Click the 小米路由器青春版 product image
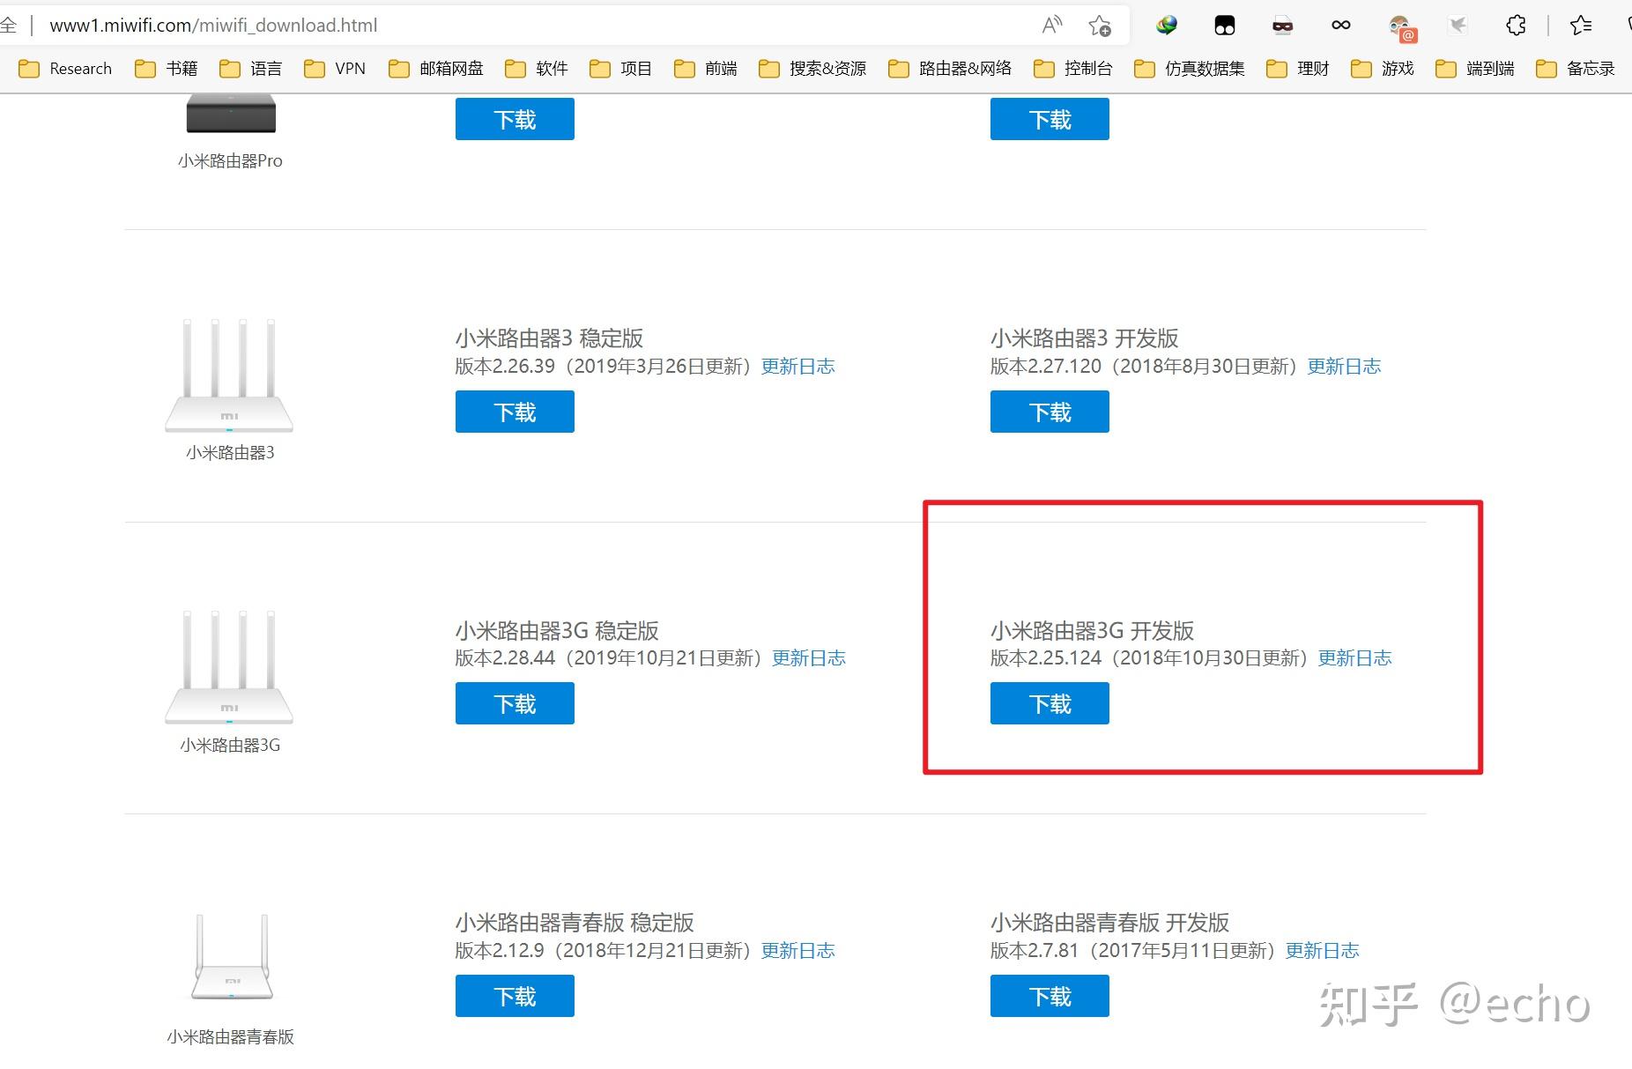This screenshot has height=1069, width=1632. tap(232, 957)
